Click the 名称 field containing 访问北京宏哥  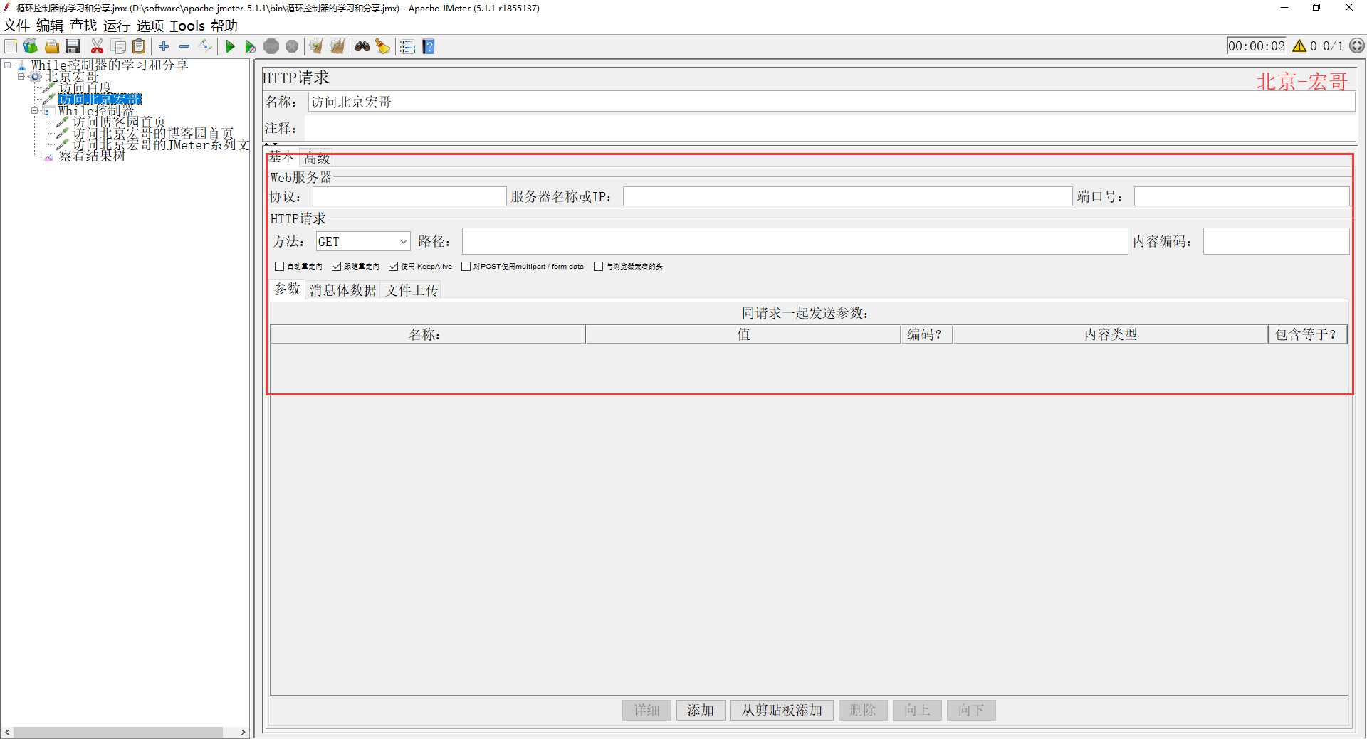tap(832, 102)
